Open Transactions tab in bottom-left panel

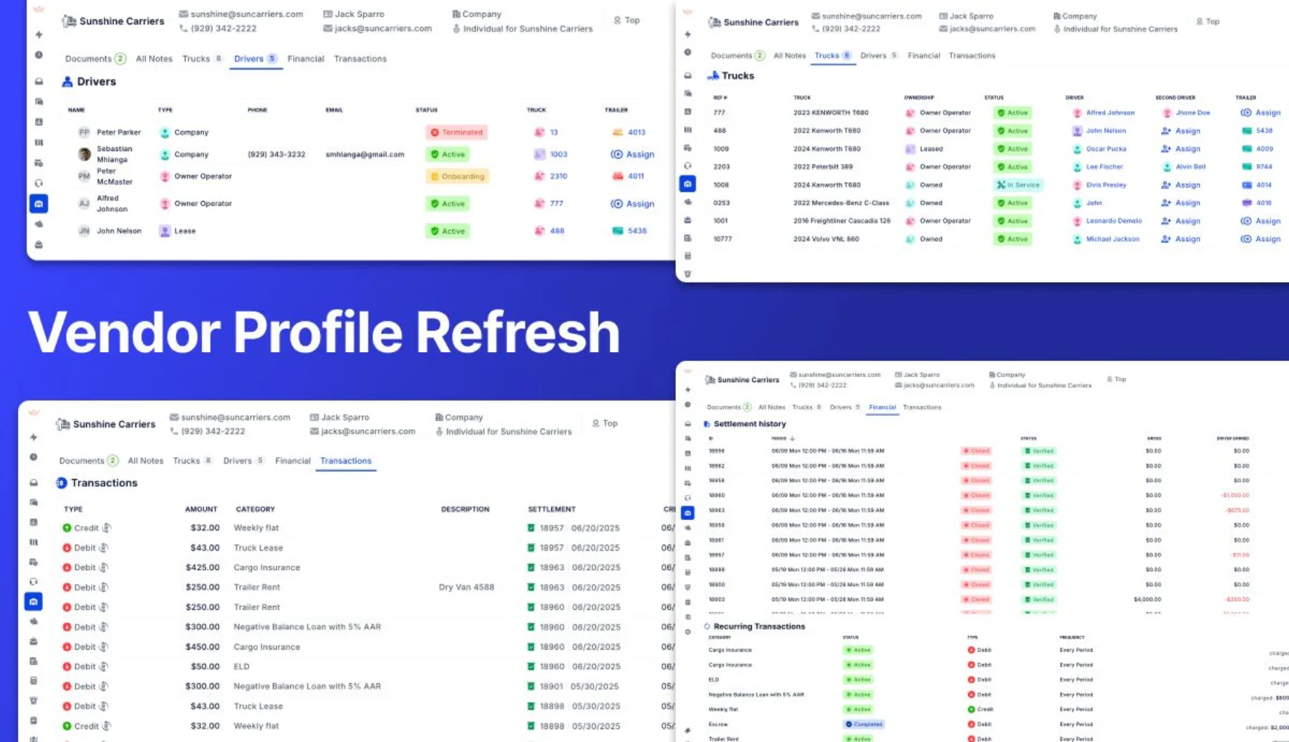(x=346, y=461)
